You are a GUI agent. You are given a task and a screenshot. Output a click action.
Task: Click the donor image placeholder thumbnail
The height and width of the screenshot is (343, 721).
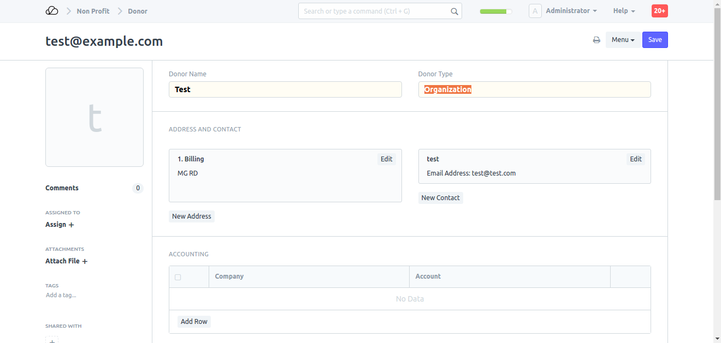pyautogui.click(x=94, y=117)
